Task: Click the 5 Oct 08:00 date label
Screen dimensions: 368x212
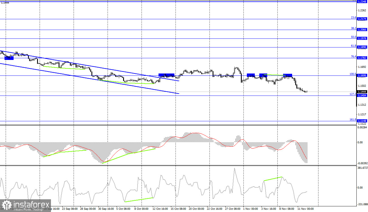Action: 123,209
